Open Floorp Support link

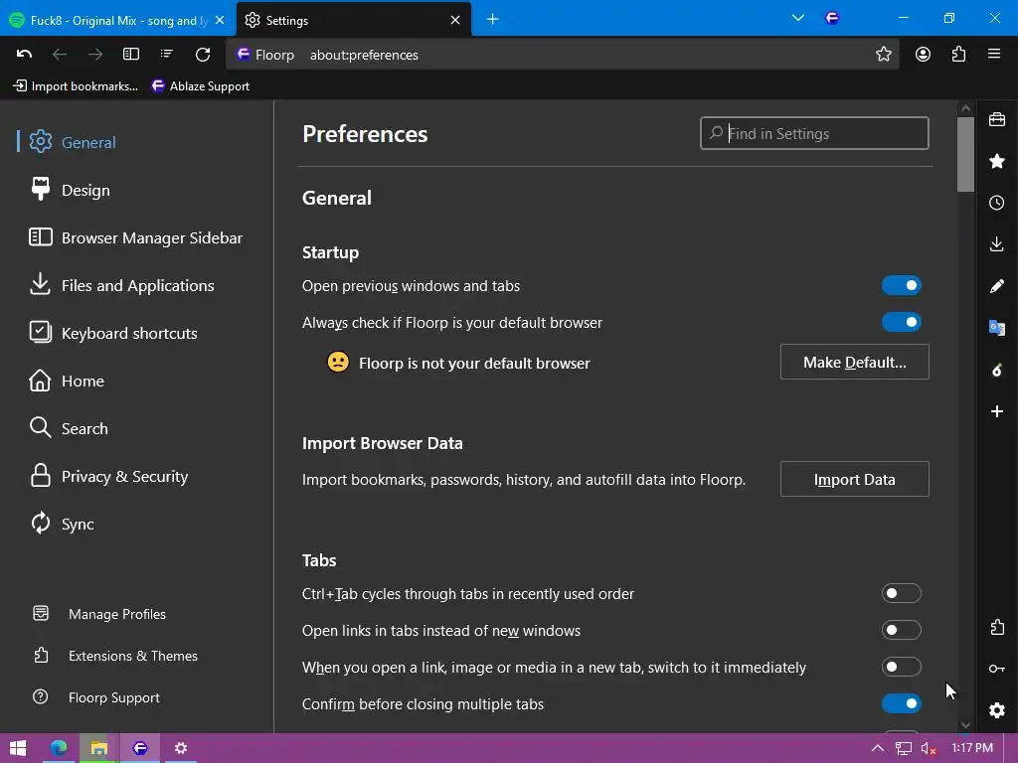(x=96, y=697)
